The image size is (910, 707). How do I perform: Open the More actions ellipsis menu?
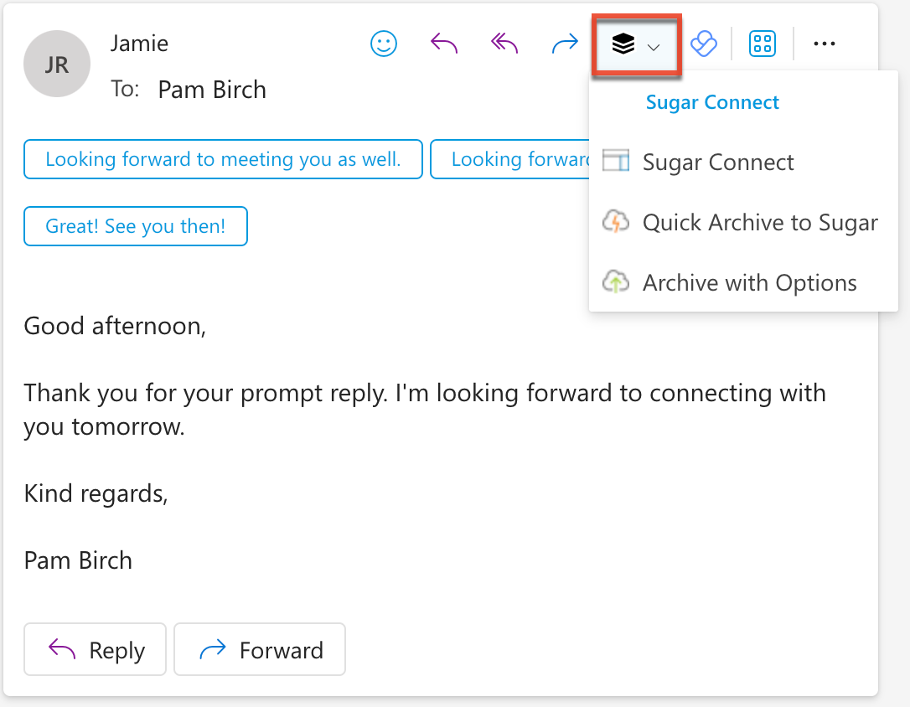tap(825, 44)
